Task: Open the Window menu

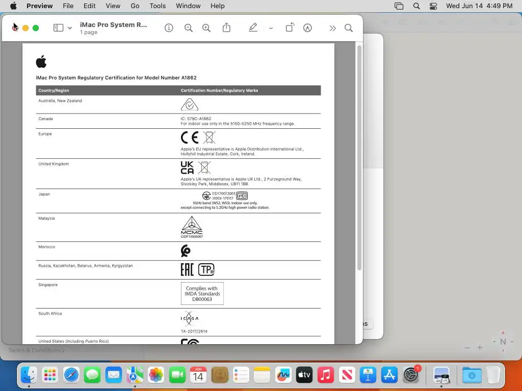Action: pyautogui.click(x=188, y=6)
